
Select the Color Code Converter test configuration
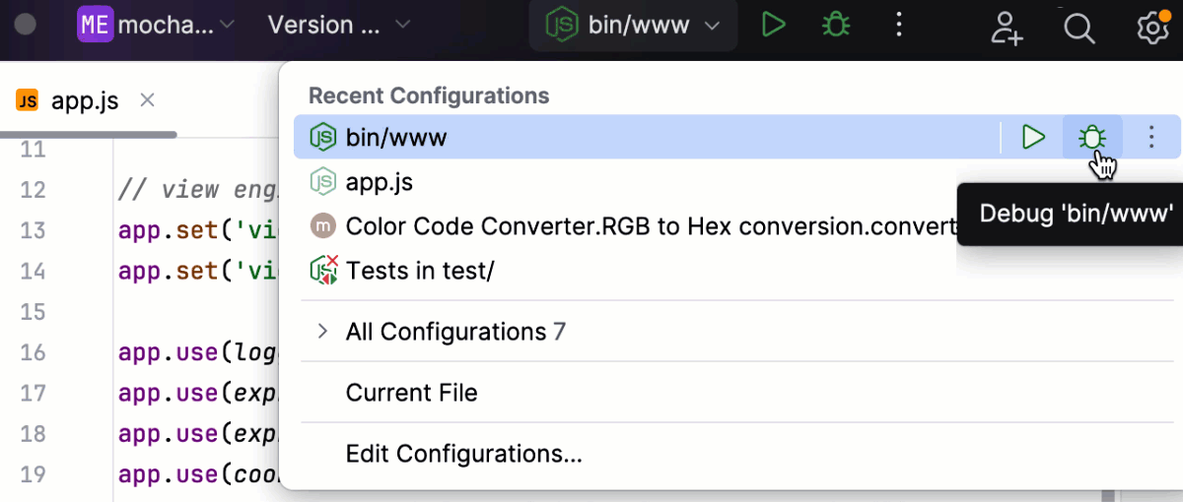(631, 226)
